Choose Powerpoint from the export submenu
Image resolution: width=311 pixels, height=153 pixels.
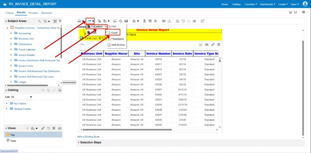(x=117, y=39)
